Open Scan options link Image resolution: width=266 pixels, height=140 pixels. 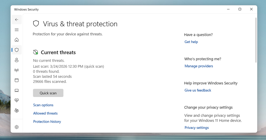coord(43,105)
